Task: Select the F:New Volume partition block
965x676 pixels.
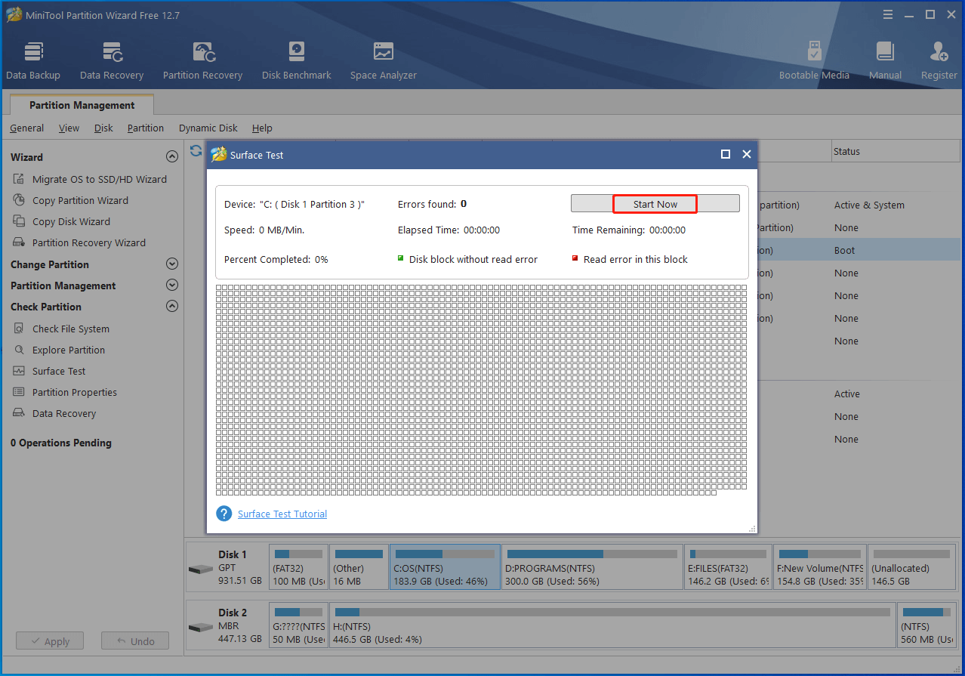Action: click(820, 567)
